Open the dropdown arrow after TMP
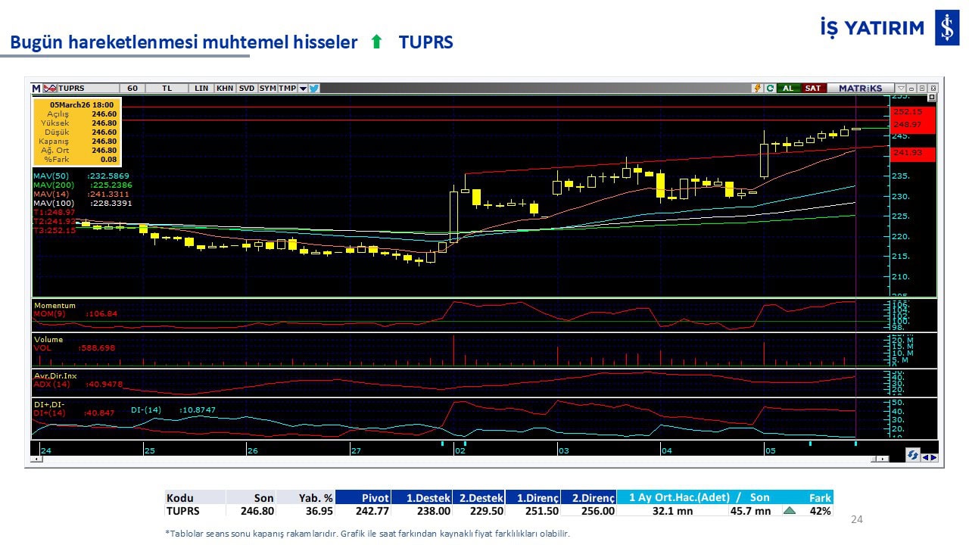 pos(303,89)
